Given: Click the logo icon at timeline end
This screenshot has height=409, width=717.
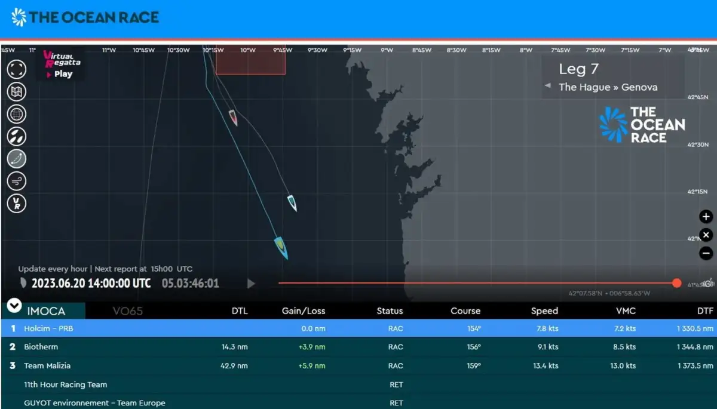Looking at the screenshot, I should 708,282.
